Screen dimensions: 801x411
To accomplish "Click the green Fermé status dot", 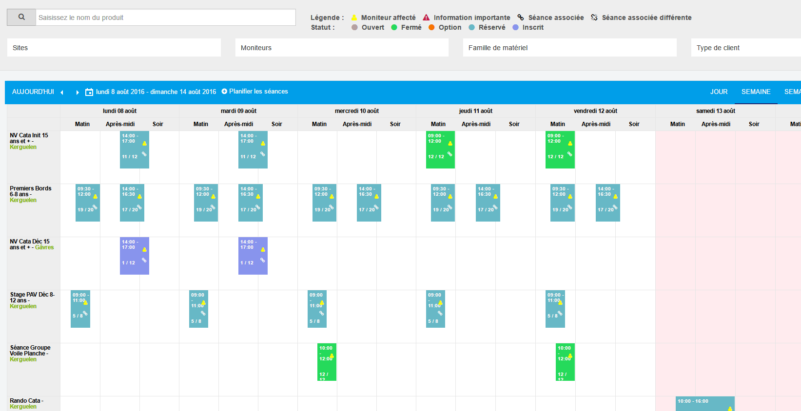I will 394,27.
